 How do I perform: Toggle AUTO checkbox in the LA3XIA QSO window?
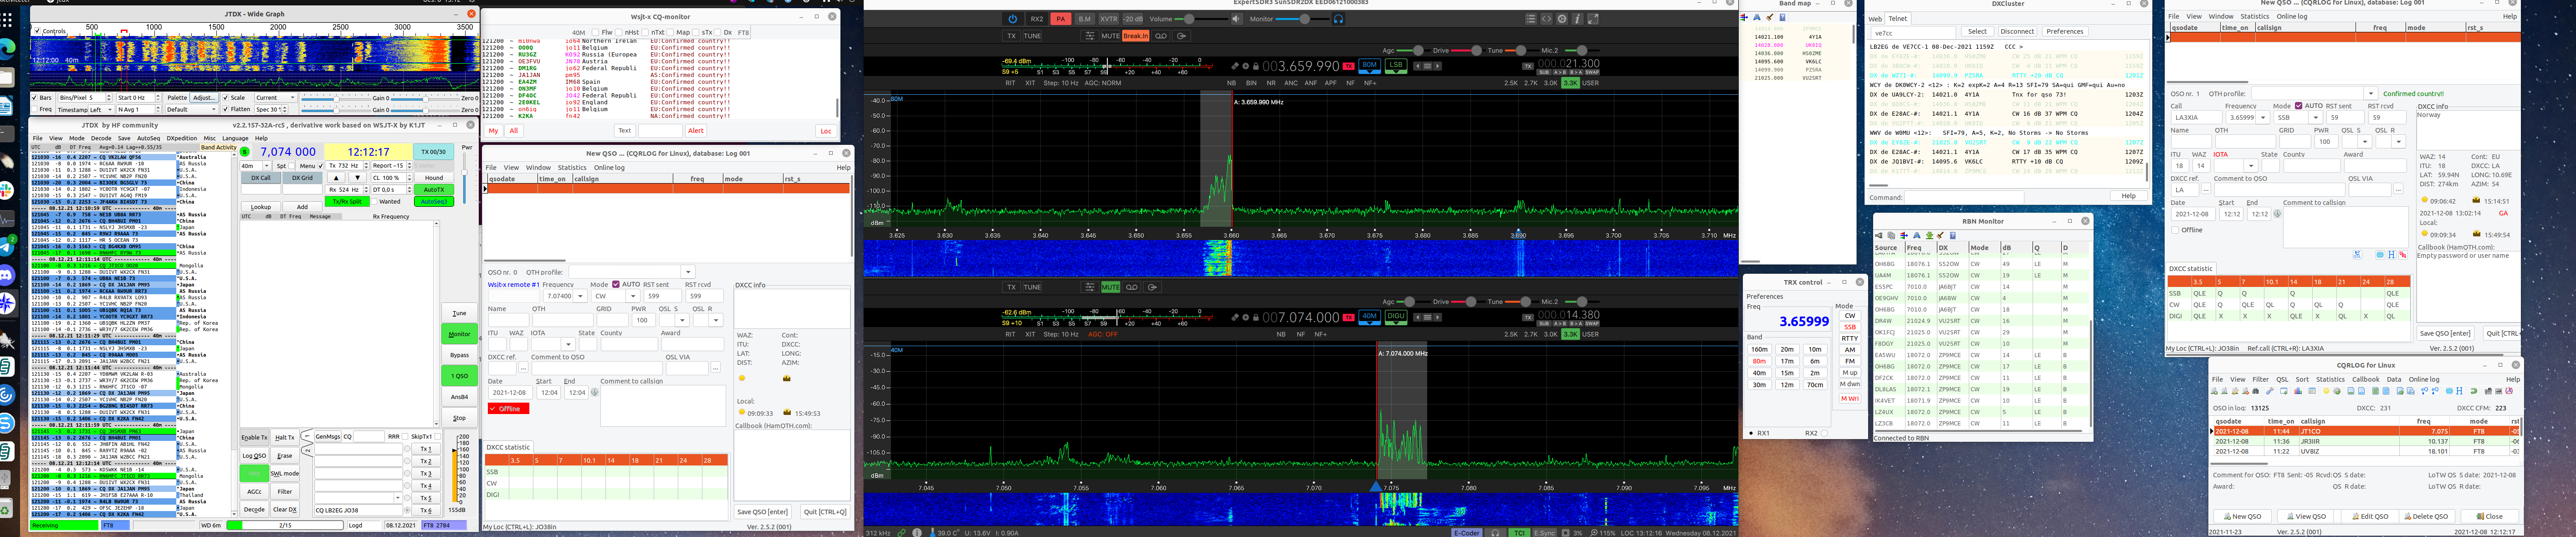(2298, 106)
